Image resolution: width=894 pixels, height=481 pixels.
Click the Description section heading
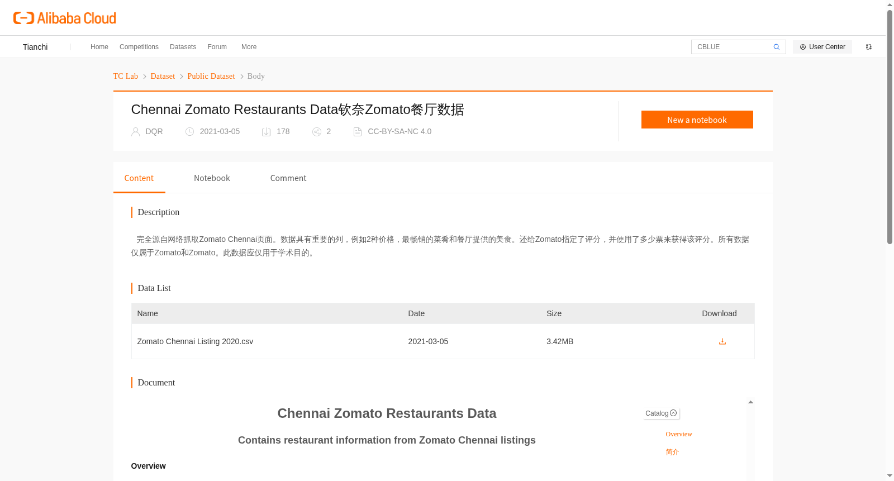[x=159, y=212]
